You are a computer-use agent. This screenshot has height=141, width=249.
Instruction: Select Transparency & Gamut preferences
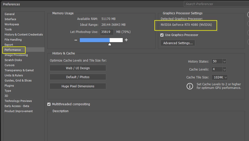tap(19, 70)
